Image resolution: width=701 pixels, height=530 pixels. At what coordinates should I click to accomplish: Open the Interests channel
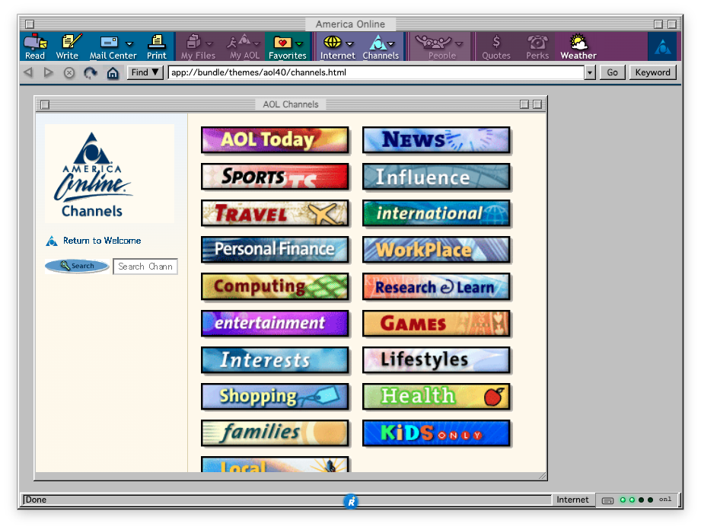275,360
